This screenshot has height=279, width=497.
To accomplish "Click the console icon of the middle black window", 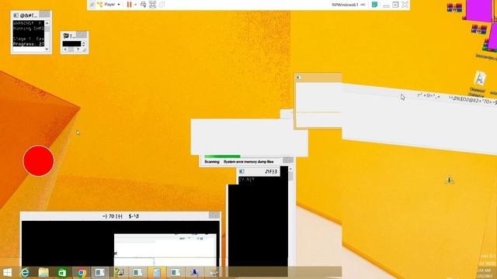I will coord(242,171).
